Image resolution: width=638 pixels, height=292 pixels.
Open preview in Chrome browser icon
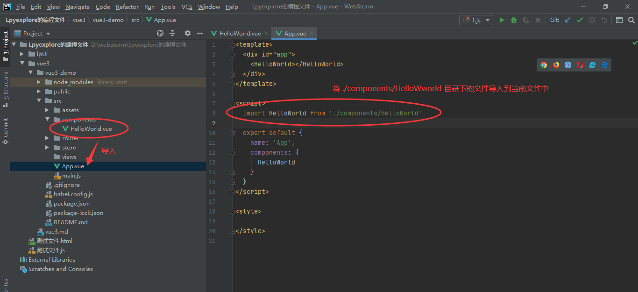click(x=544, y=65)
